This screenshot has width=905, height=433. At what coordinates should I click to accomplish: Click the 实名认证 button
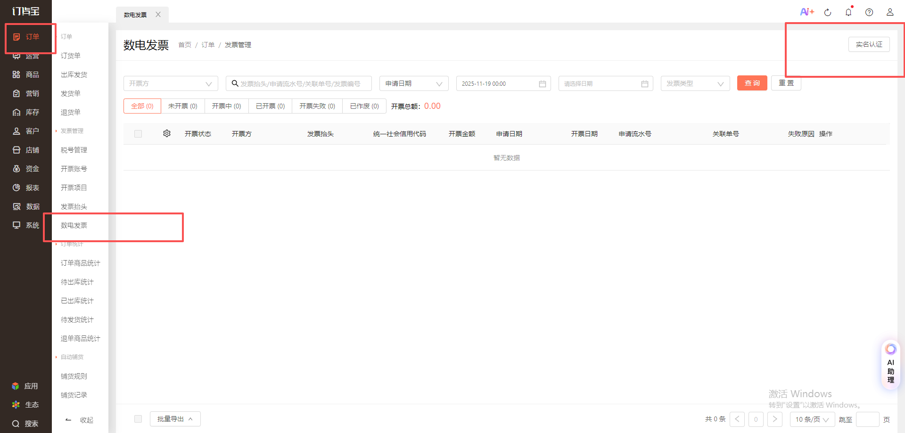(869, 44)
